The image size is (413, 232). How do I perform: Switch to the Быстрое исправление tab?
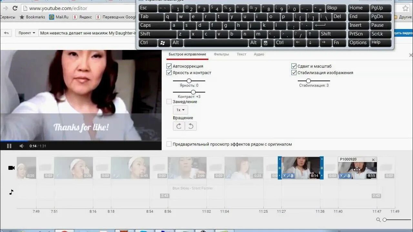pos(187,54)
